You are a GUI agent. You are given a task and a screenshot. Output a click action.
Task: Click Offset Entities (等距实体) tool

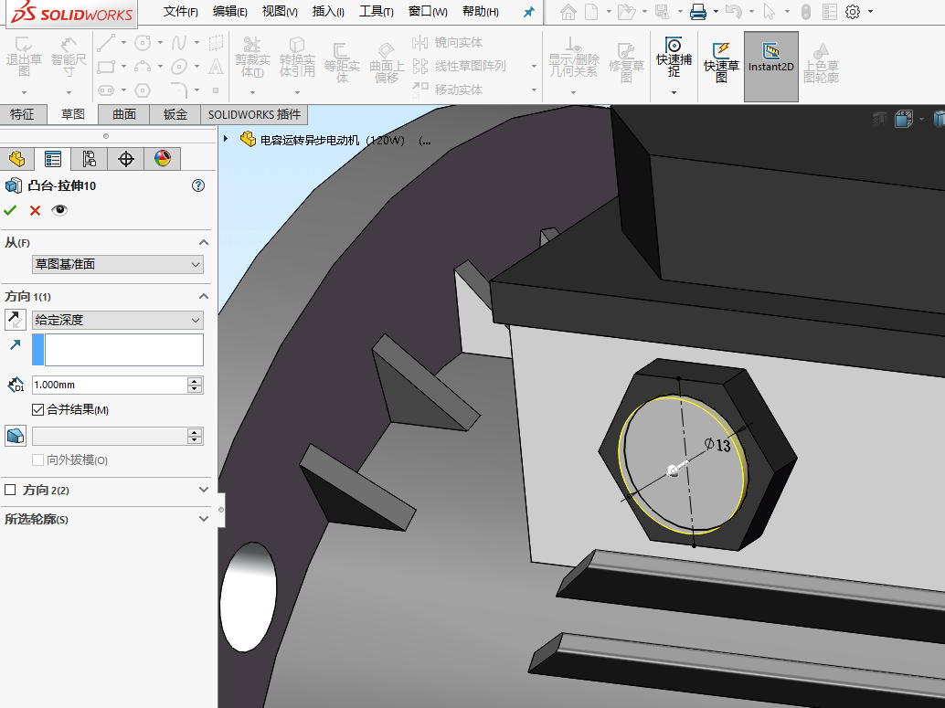pyautogui.click(x=342, y=62)
